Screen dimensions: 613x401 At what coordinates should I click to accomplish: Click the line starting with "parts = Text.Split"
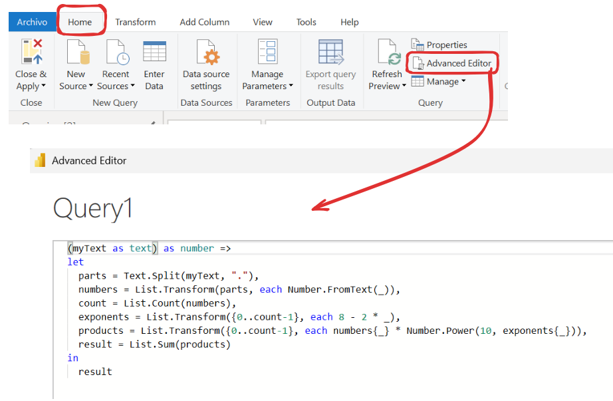tap(168, 276)
